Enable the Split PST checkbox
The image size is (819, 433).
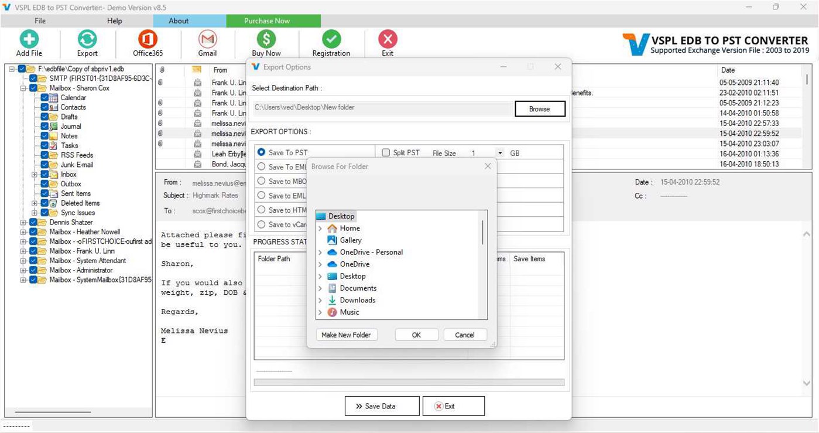point(386,152)
